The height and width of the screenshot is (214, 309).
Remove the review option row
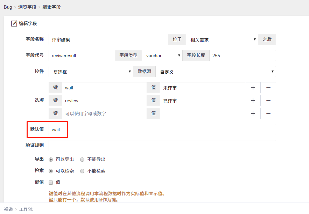(x=268, y=101)
